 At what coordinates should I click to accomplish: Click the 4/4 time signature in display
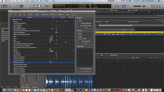click(90, 5)
